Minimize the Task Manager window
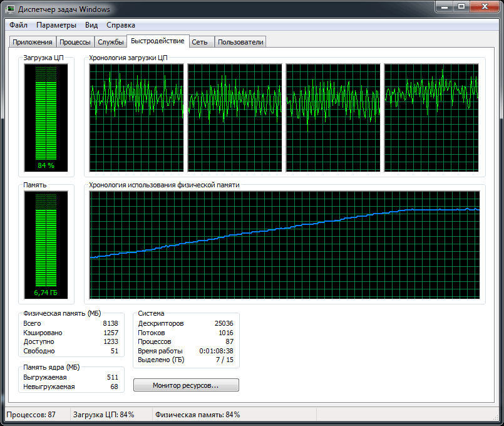Image resolution: width=504 pixels, height=426 pixels. pyautogui.click(x=444, y=8)
